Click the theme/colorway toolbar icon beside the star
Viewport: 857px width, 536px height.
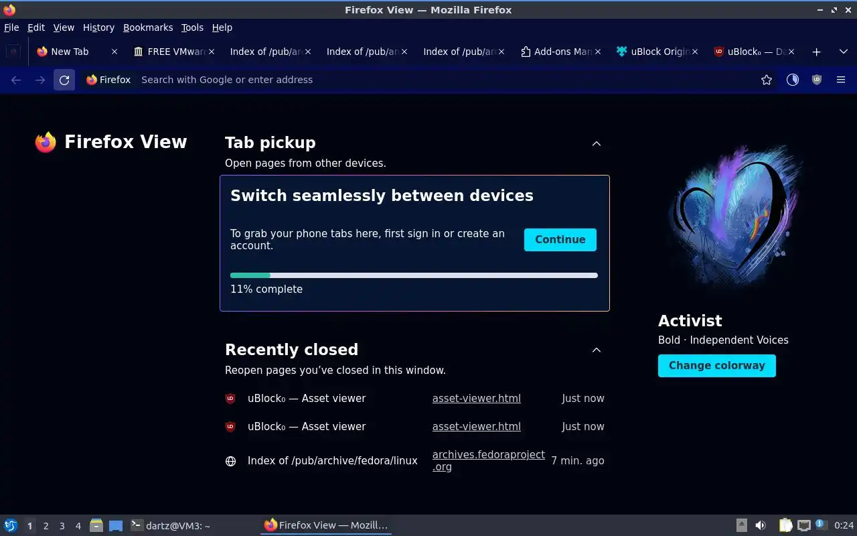pyautogui.click(x=793, y=80)
